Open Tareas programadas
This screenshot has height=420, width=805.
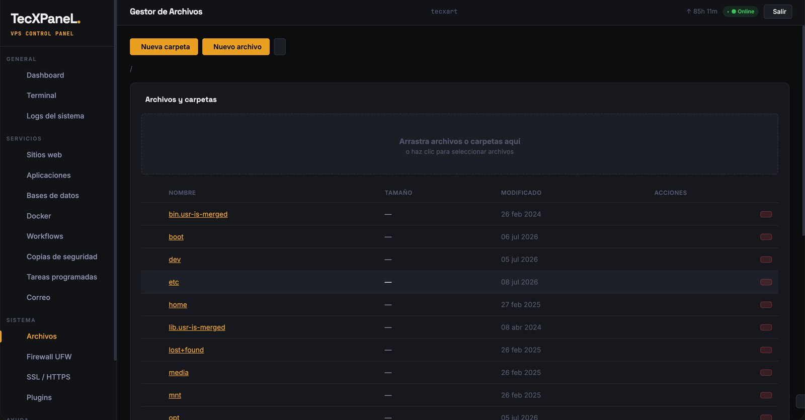[x=62, y=277]
